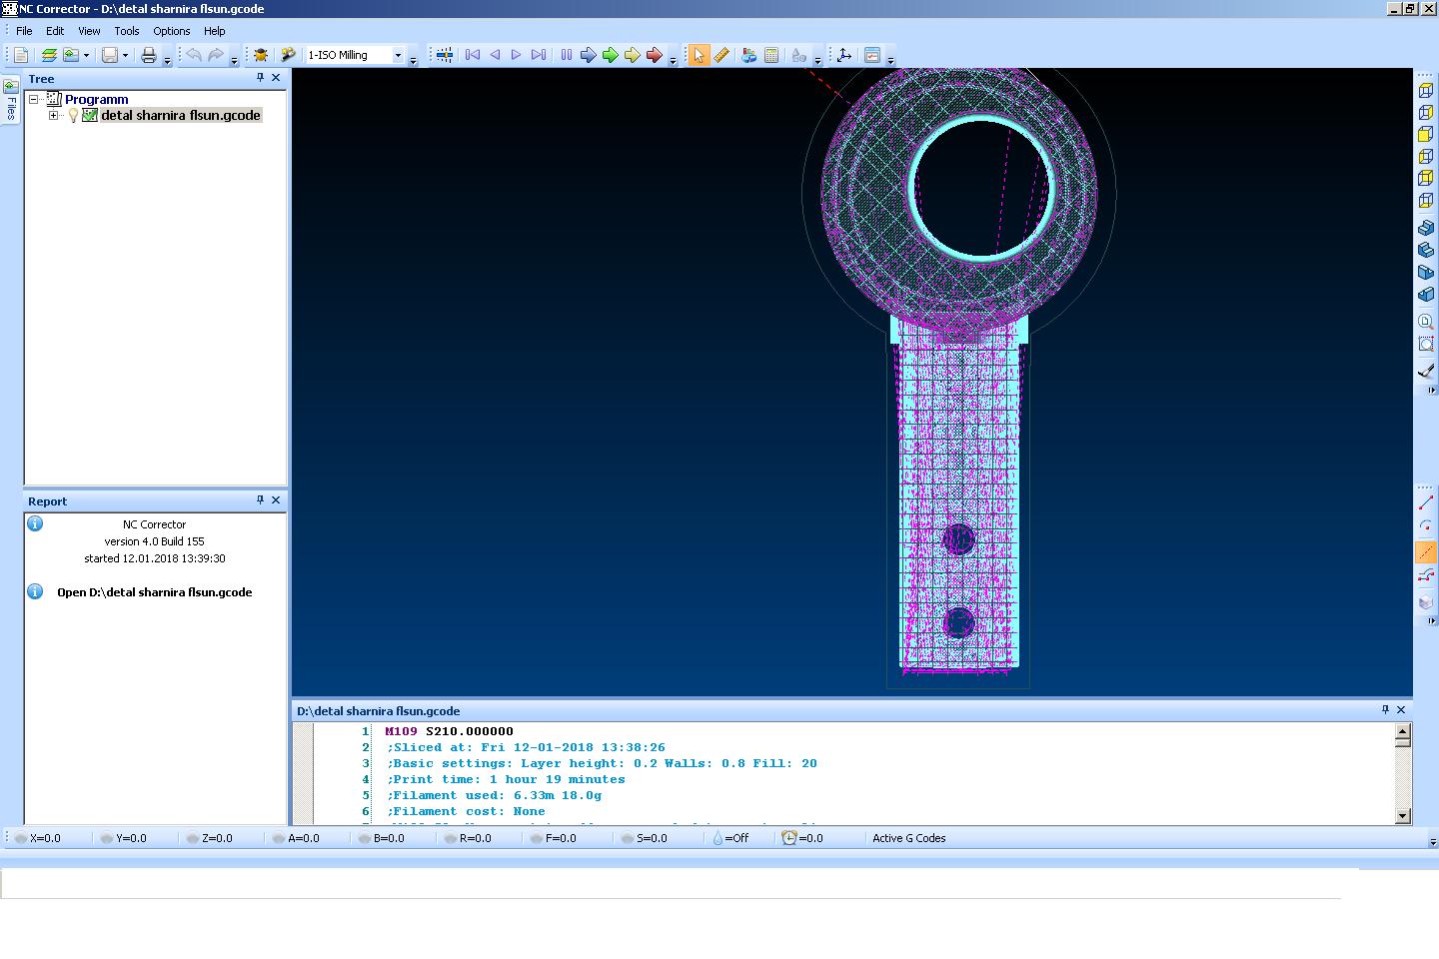Collapse the Programm tree node
The height and width of the screenshot is (959, 1439).
[x=34, y=100]
